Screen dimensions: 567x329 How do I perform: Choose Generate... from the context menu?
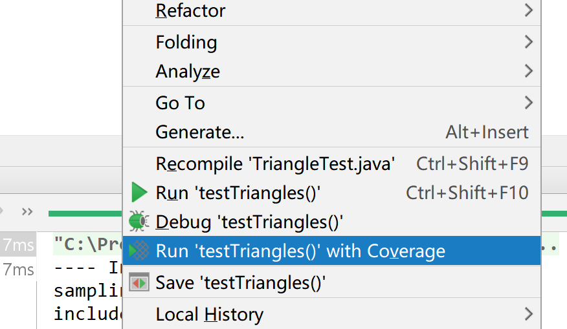click(200, 133)
